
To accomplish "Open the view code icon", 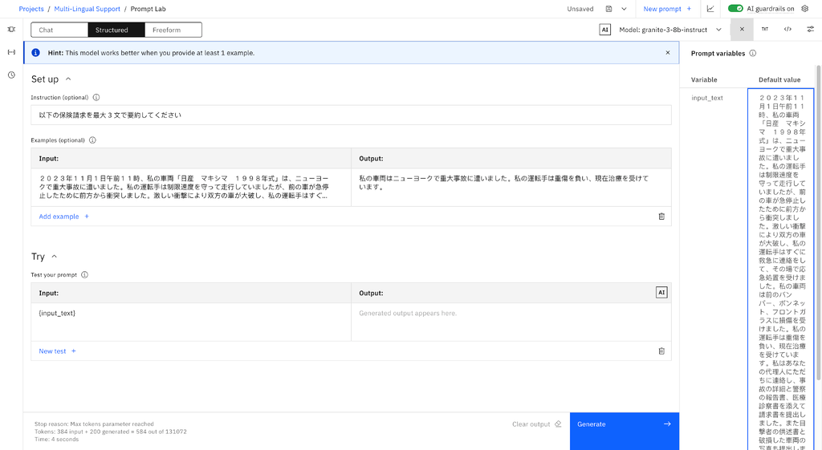I will 787,30.
